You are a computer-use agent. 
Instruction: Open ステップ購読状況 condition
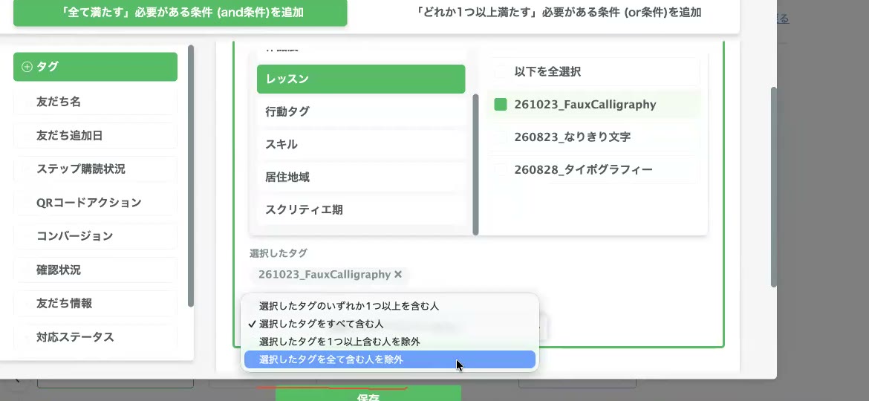point(95,169)
